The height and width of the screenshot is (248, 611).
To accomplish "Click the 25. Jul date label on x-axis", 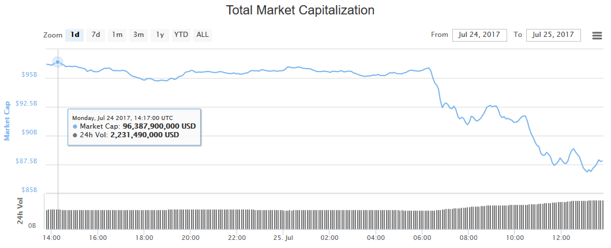I will (283, 237).
